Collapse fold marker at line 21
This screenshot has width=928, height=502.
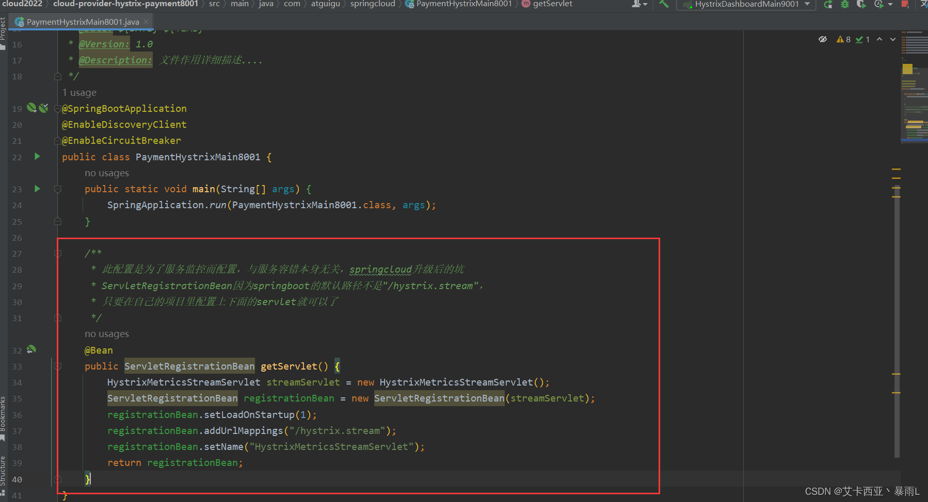tap(58, 141)
